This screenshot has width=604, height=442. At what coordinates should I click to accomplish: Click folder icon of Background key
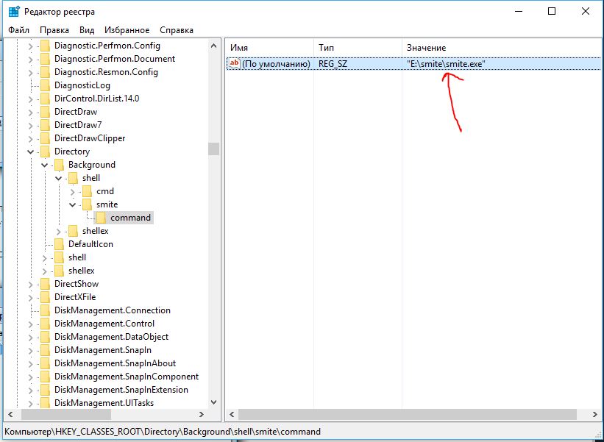click(60, 165)
